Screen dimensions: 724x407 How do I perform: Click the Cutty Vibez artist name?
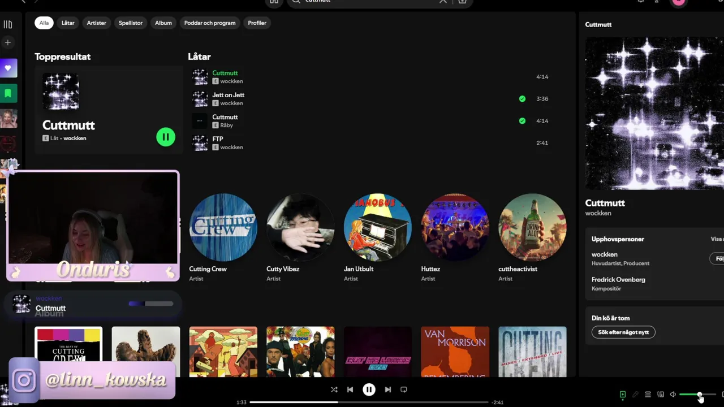pyautogui.click(x=283, y=269)
